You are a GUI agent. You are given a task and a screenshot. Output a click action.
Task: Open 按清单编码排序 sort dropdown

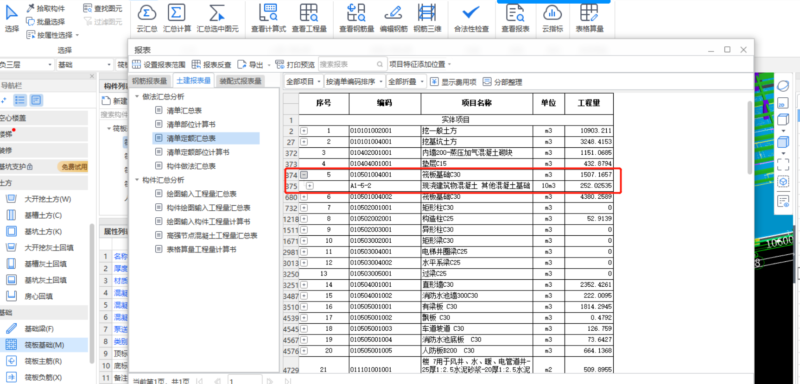pyautogui.click(x=355, y=82)
